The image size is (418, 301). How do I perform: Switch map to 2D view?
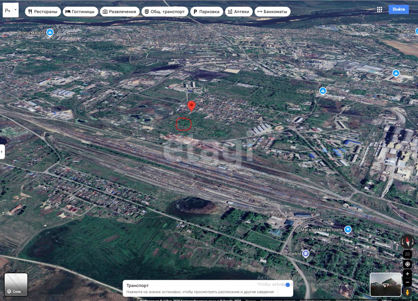pyautogui.click(x=407, y=254)
